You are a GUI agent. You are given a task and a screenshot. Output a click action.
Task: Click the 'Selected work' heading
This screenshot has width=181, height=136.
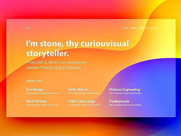[x=34, y=81]
